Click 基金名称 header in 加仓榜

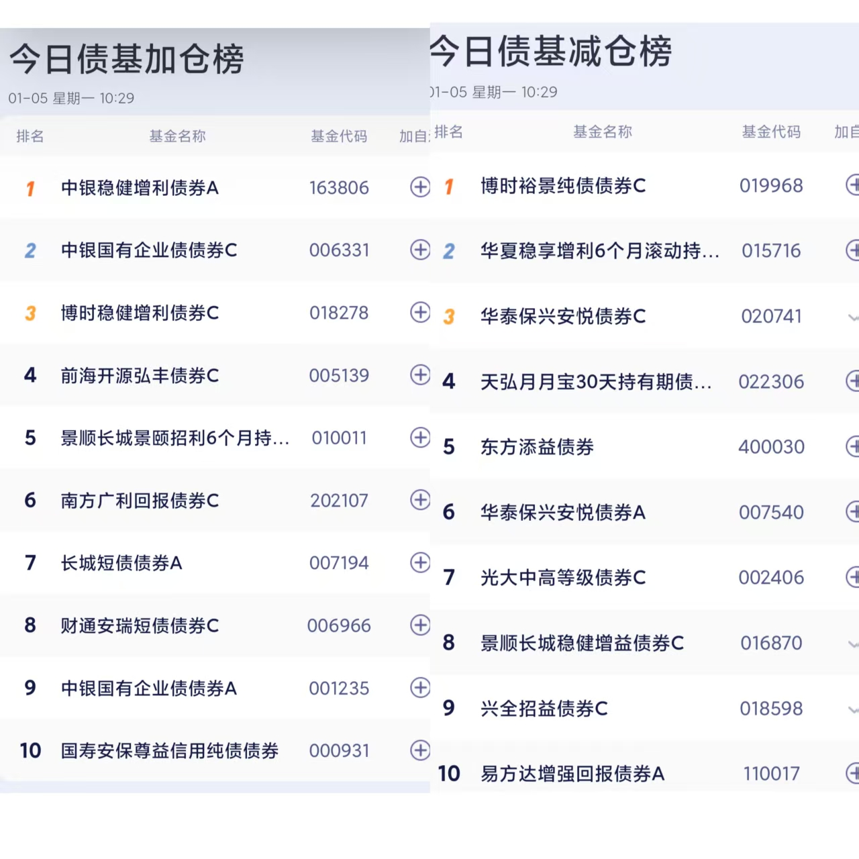pos(177,136)
